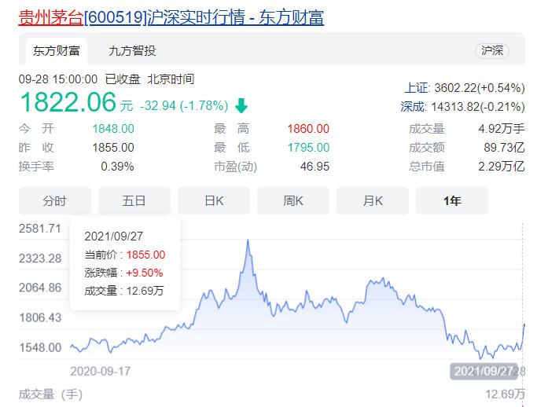The height and width of the screenshot is (407, 537).
Task: Click the y-axis label 2581.71
Action: (x=40, y=229)
